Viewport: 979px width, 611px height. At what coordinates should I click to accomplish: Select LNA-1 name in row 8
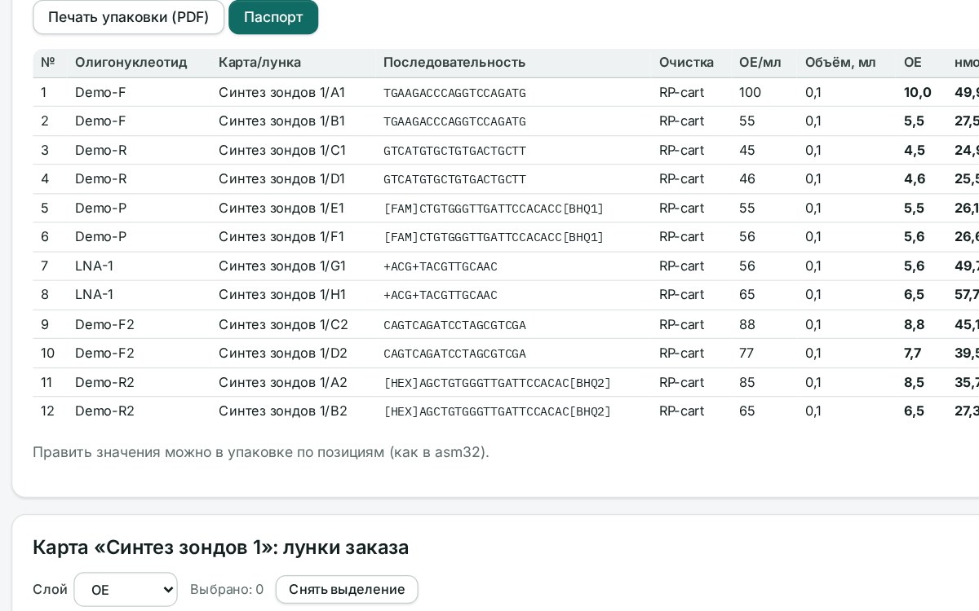94,295
